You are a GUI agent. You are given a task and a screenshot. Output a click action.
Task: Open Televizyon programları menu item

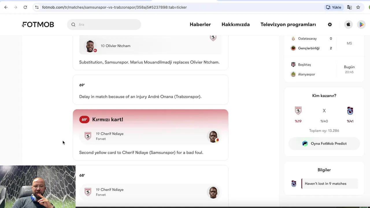click(x=288, y=25)
